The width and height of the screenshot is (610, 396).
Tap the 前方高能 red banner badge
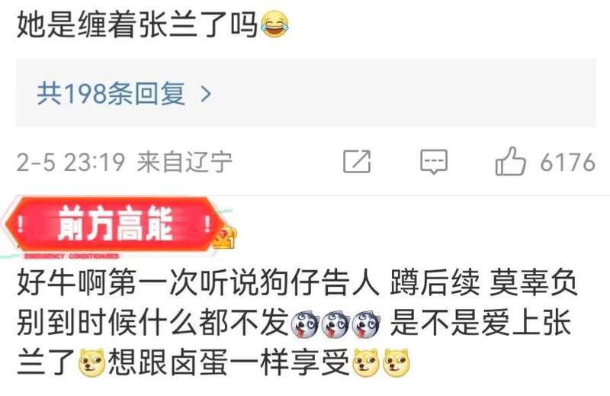click(114, 224)
